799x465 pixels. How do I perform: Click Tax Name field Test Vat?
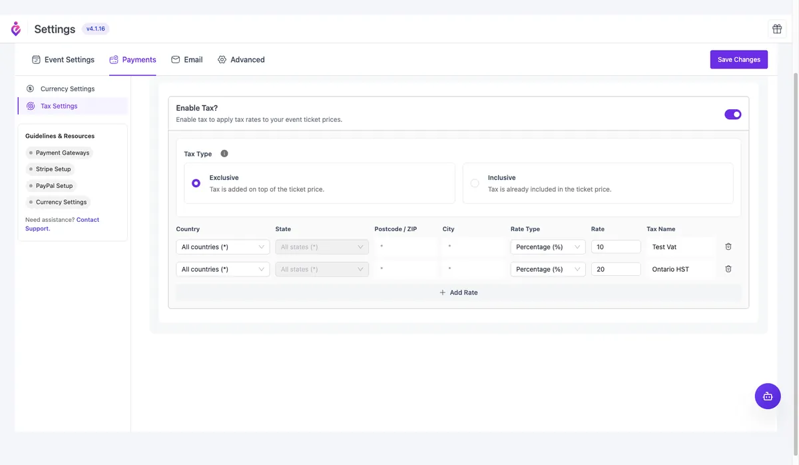click(x=681, y=246)
